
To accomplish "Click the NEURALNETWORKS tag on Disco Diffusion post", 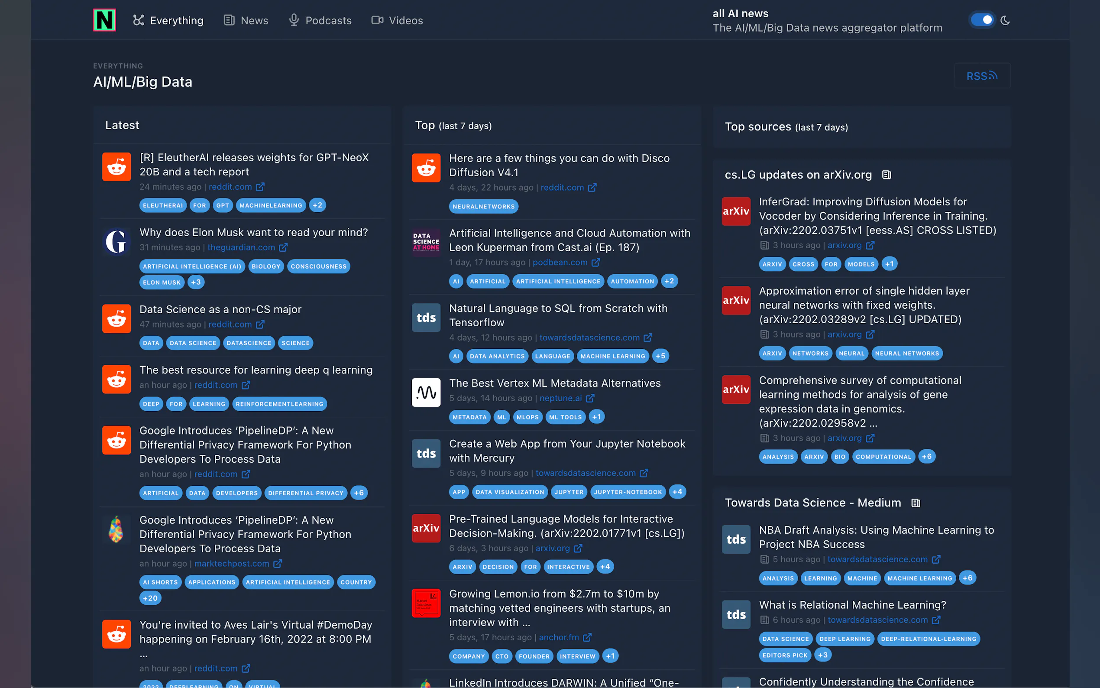I will pos(483,207).
